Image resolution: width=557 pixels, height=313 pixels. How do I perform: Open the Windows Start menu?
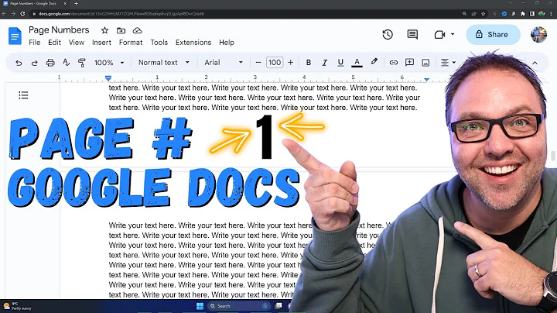(200, 306)
